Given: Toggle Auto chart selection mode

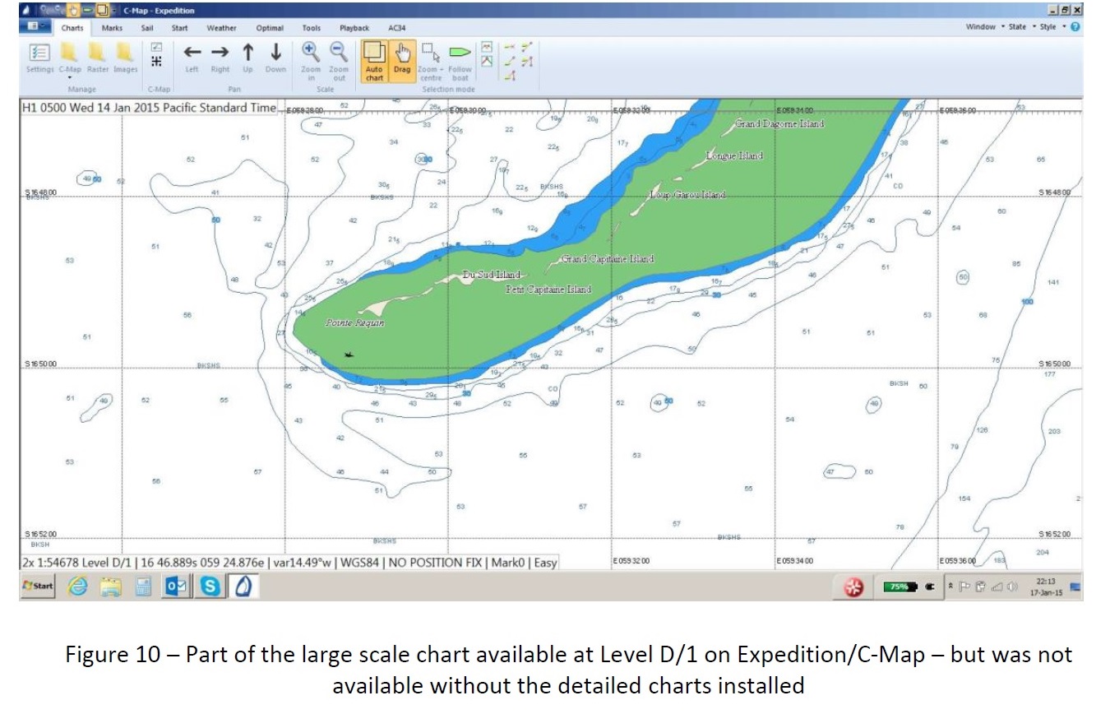Looking at the screenshot, I should point(374,61).
